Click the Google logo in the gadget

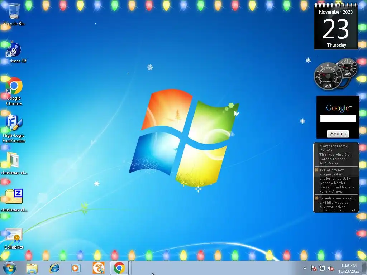click(x=338, y=108)
